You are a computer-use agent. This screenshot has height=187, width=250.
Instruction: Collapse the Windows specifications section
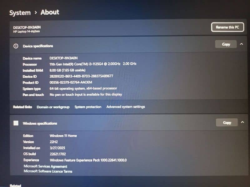[242, 122]
